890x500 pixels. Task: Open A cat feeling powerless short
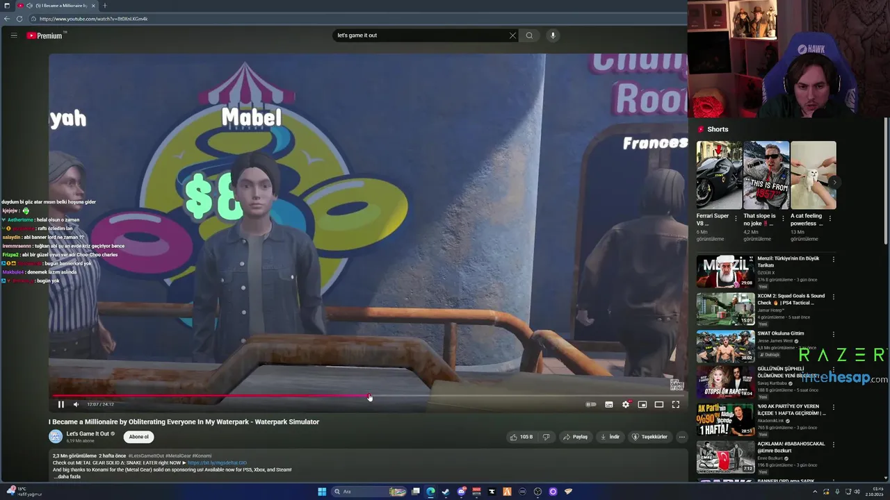[x=814, y=175]
